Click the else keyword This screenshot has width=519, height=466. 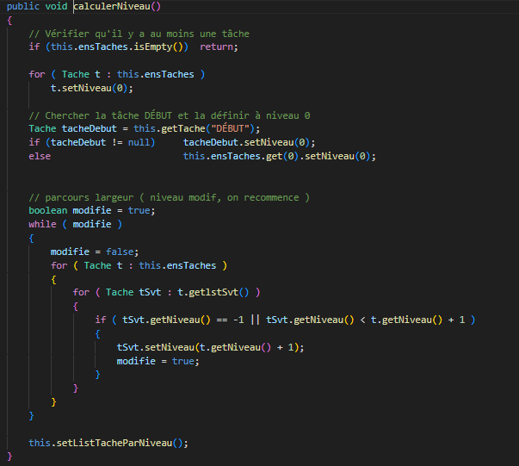click(40, 156)
